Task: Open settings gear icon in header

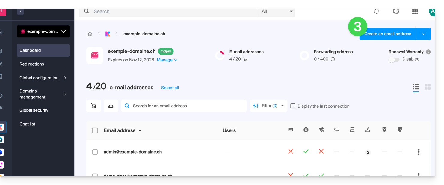Action: point(396,11)
